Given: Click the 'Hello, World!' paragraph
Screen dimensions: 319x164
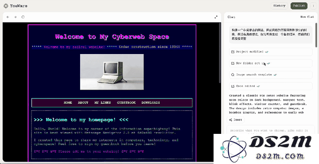Looking at the screenshot, I should coord(107,131).
